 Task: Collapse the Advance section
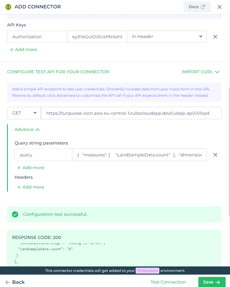[x=27, y=129]
